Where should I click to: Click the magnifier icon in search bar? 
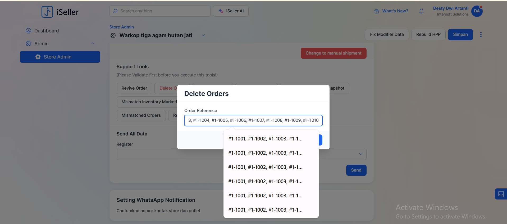click(115, 11)
